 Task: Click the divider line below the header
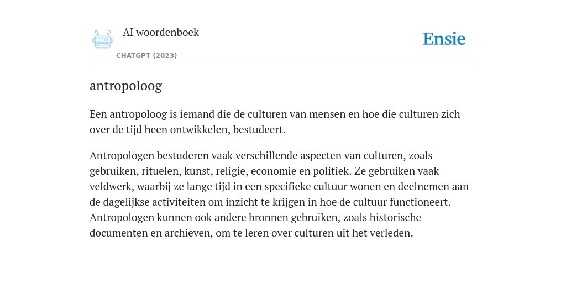point(283,64)
